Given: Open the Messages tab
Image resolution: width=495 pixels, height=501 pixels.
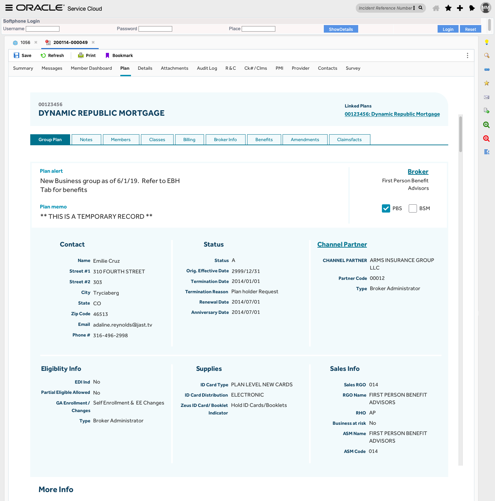Looking at the screenshot, I should coord(52,68).
